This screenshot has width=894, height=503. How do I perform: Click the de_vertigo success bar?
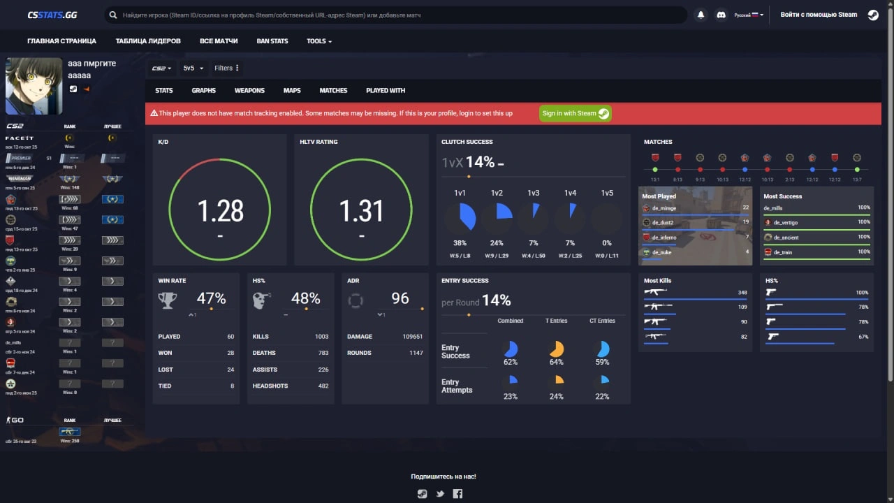tap(817, 229)
